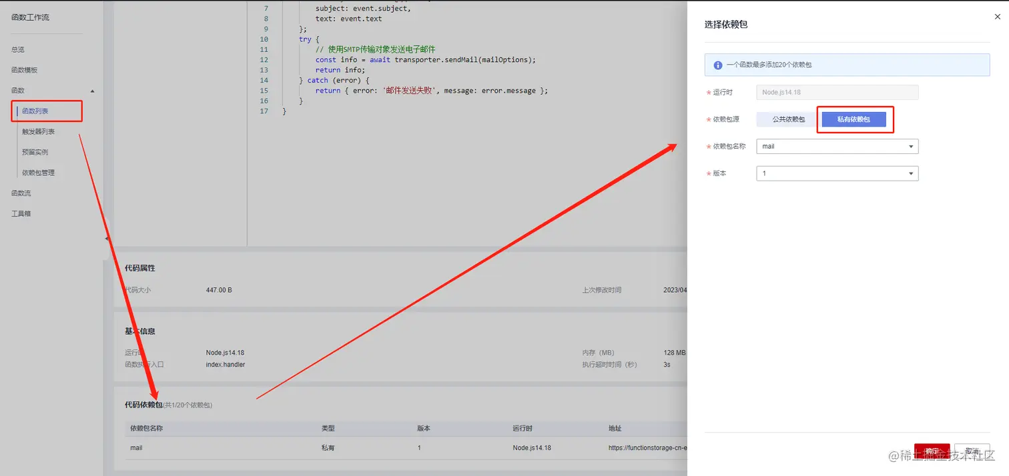Click the 运行时 column header in table
The image size is (1009, 476).
(523, 428)
